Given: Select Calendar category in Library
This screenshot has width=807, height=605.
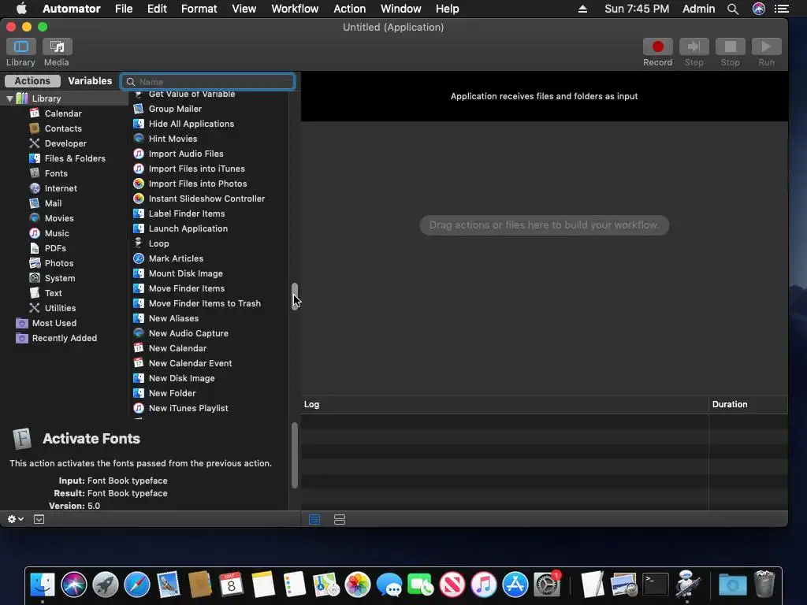Looking at the screenshot, I should pyautogui.click(x=63, y=113).
